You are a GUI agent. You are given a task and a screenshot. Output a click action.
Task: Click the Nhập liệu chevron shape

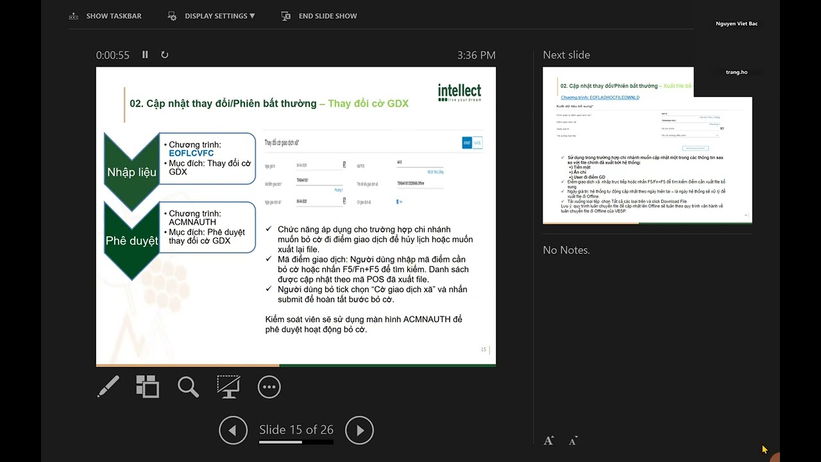(x=131, y=172)
